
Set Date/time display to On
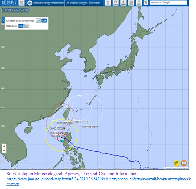(x=21, y=26)
